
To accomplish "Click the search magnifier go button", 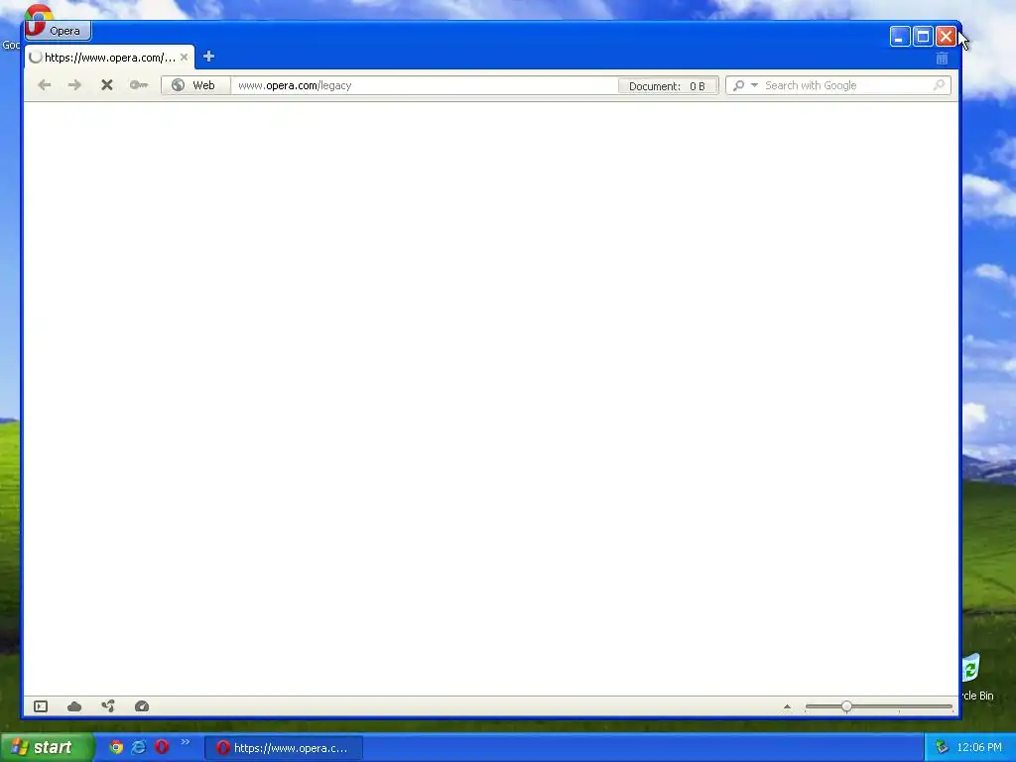I will tap(939, 85).
